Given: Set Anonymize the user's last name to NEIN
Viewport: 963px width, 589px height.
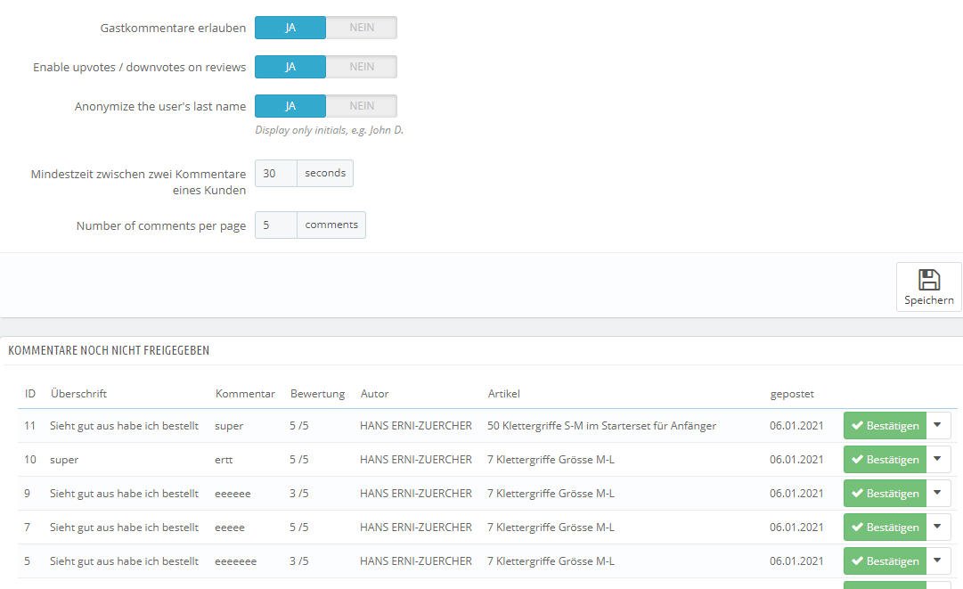Looking at the screenshot, I should tap(362, 106).
